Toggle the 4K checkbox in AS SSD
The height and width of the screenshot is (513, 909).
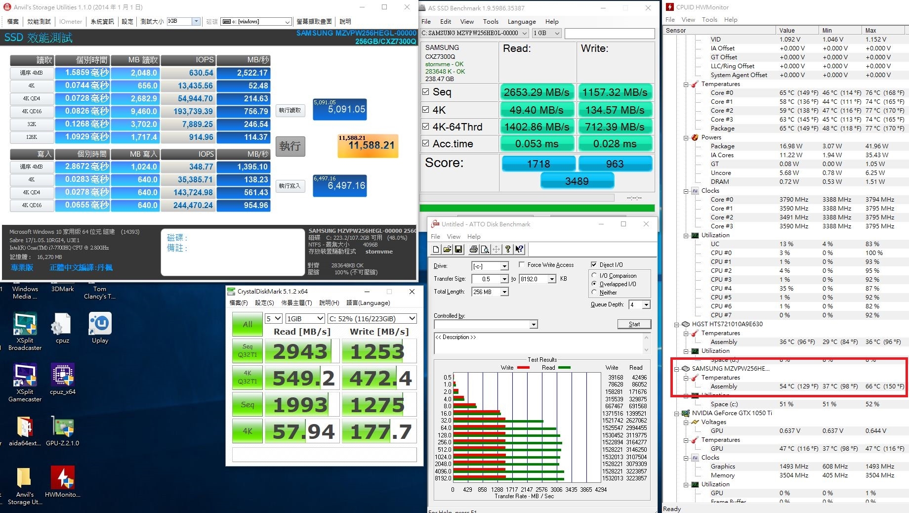[426, 109]
